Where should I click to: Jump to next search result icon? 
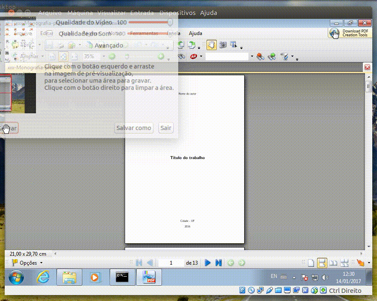coord(272,56)
